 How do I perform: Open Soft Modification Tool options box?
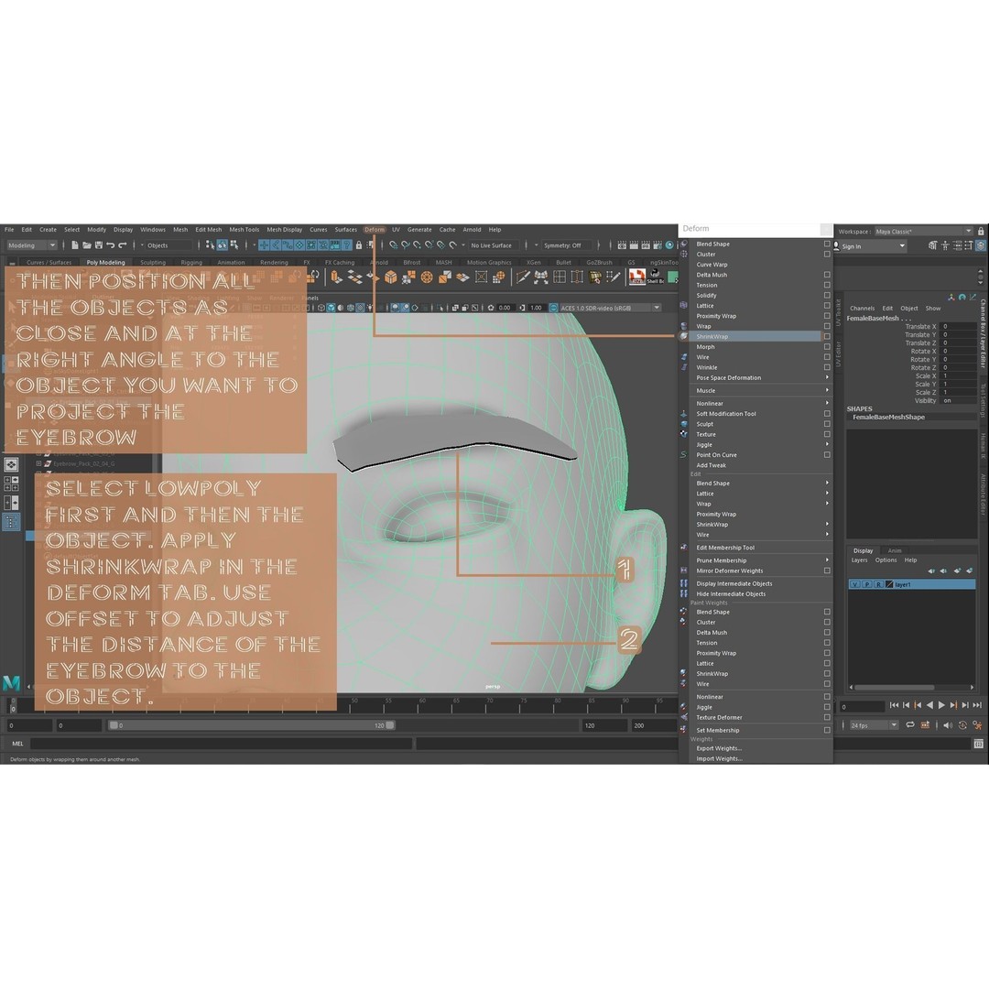pos(827,414)
